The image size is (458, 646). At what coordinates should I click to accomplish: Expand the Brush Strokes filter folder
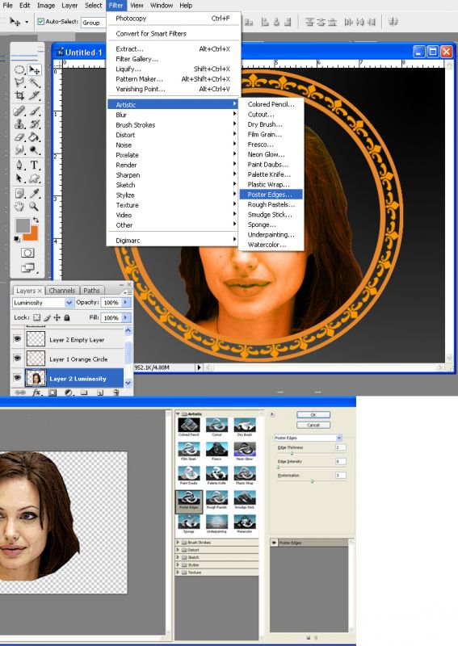(x=178, y=542)
